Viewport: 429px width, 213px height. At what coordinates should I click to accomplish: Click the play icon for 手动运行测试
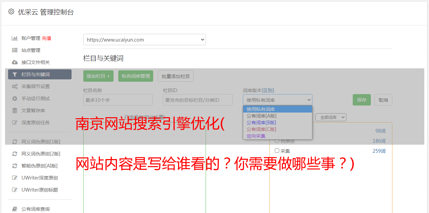14,98
